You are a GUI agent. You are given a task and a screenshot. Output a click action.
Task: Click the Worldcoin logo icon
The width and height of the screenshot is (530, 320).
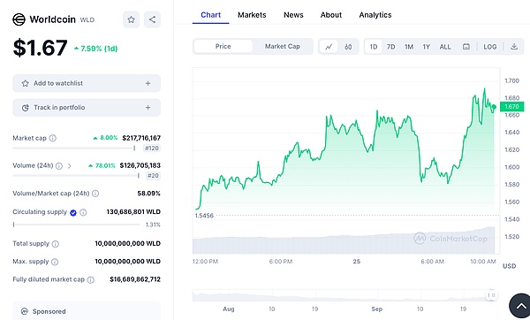(19, 19)
